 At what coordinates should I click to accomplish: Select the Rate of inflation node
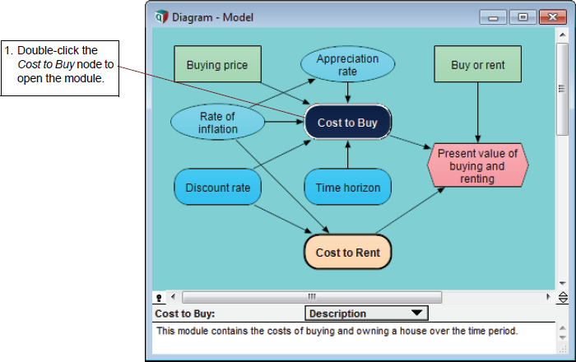[217, 123]
